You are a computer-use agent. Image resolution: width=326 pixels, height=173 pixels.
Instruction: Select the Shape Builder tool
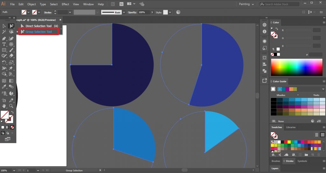4,74
